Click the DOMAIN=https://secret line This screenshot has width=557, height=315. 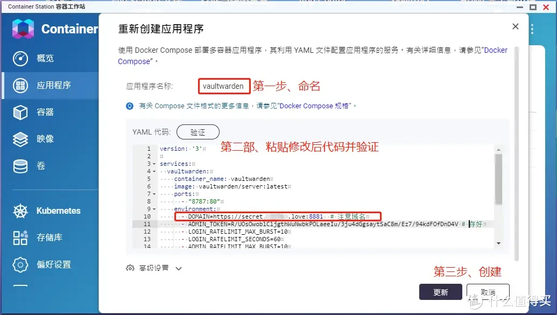point(278,216)
